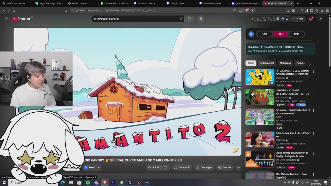Open Brave VPN shield icon
The image size is (331, 186).
tap(322, 10)
